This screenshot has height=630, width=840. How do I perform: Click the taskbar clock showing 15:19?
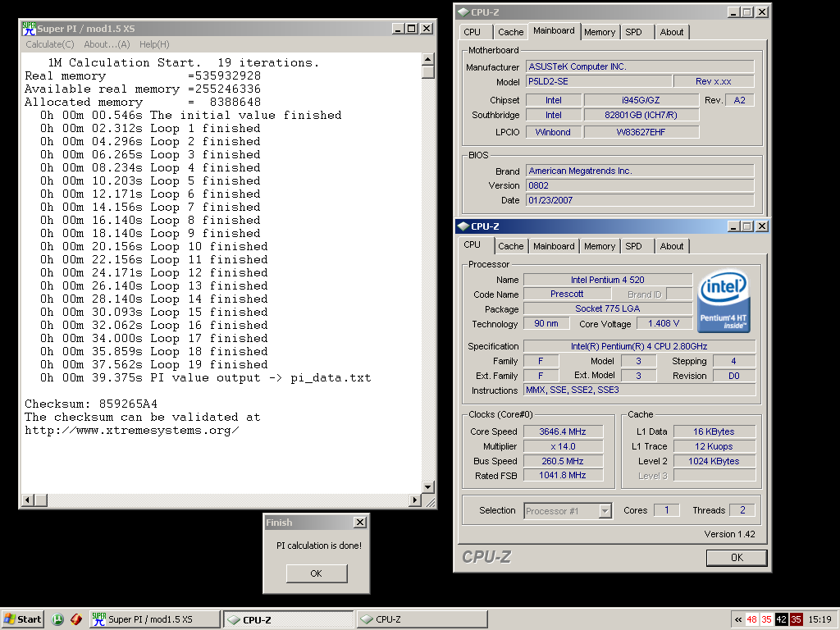pyautogui.click(x=819, y=620)
